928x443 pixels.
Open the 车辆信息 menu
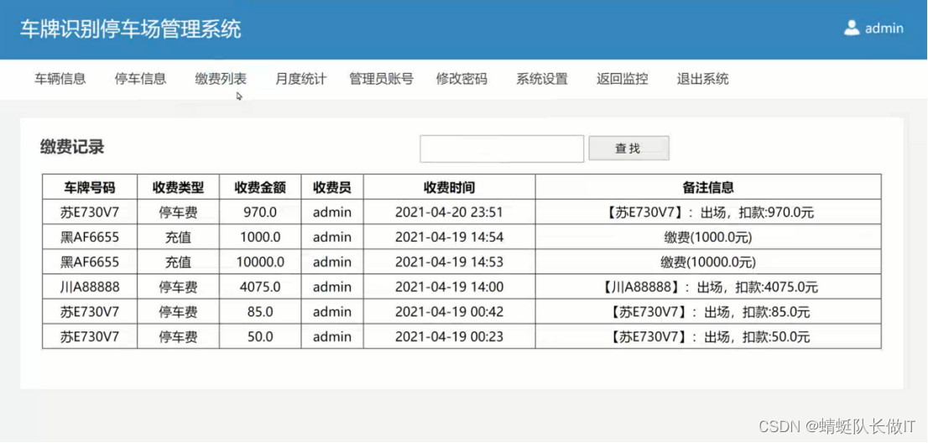pos(60,79)
